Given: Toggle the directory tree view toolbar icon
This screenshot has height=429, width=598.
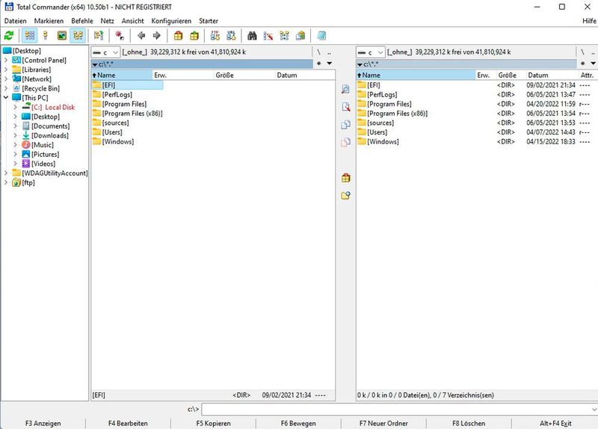Looking at the screenshot, I should (x=78, y=35).
